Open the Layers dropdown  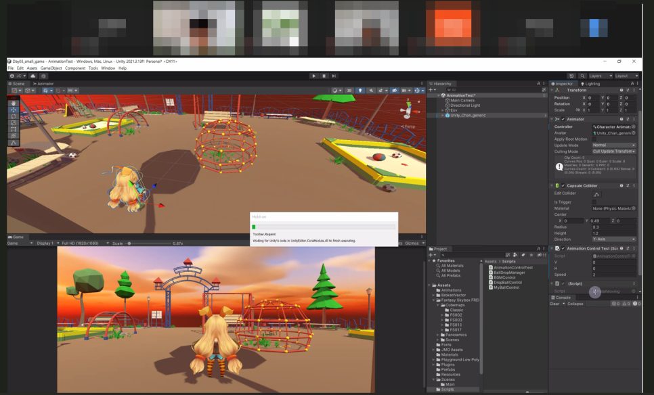click(601, 76)
